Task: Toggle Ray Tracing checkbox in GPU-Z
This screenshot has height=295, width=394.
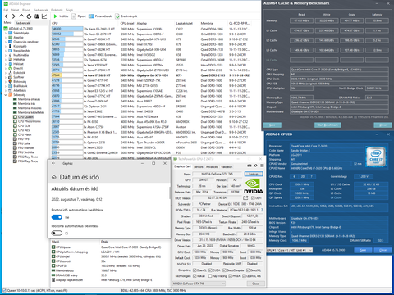Action: click(x=210, y=276)
